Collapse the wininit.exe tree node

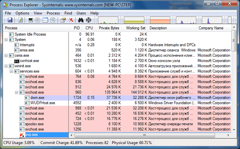6,66
